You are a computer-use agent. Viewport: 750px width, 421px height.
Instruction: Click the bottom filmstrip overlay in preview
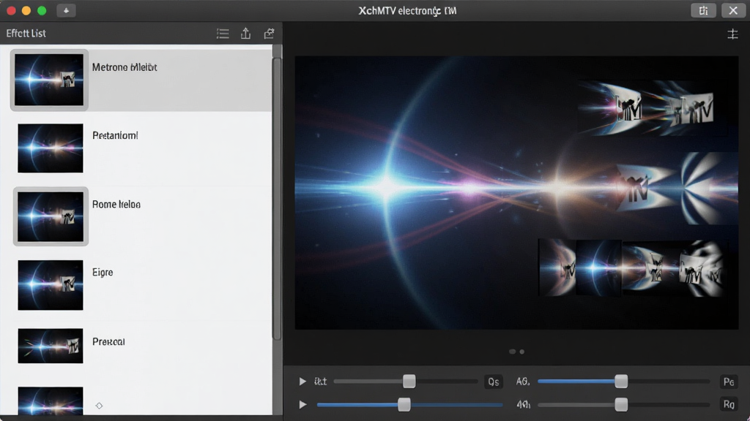(634, 268)
